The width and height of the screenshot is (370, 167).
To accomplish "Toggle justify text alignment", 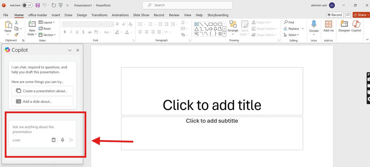I will 159,32.
